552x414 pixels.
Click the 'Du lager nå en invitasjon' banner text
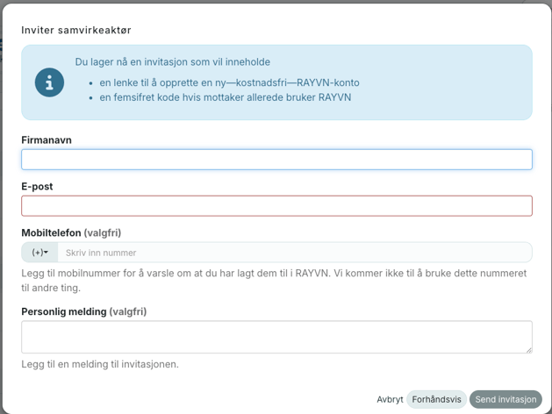172,62
